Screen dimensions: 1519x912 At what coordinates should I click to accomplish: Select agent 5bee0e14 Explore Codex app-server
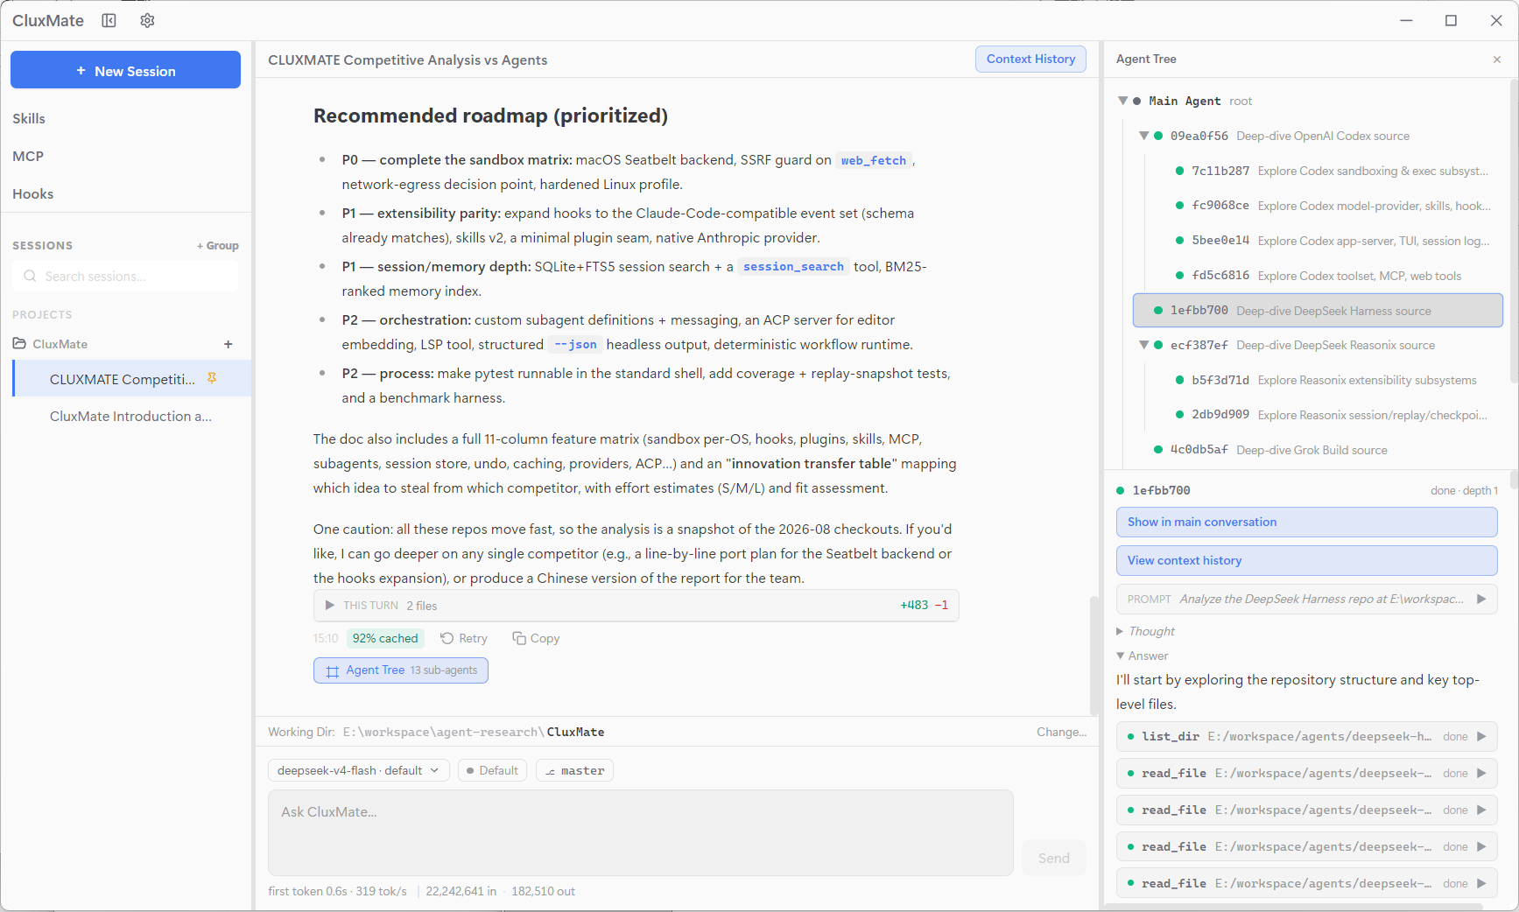[1331, 241]
